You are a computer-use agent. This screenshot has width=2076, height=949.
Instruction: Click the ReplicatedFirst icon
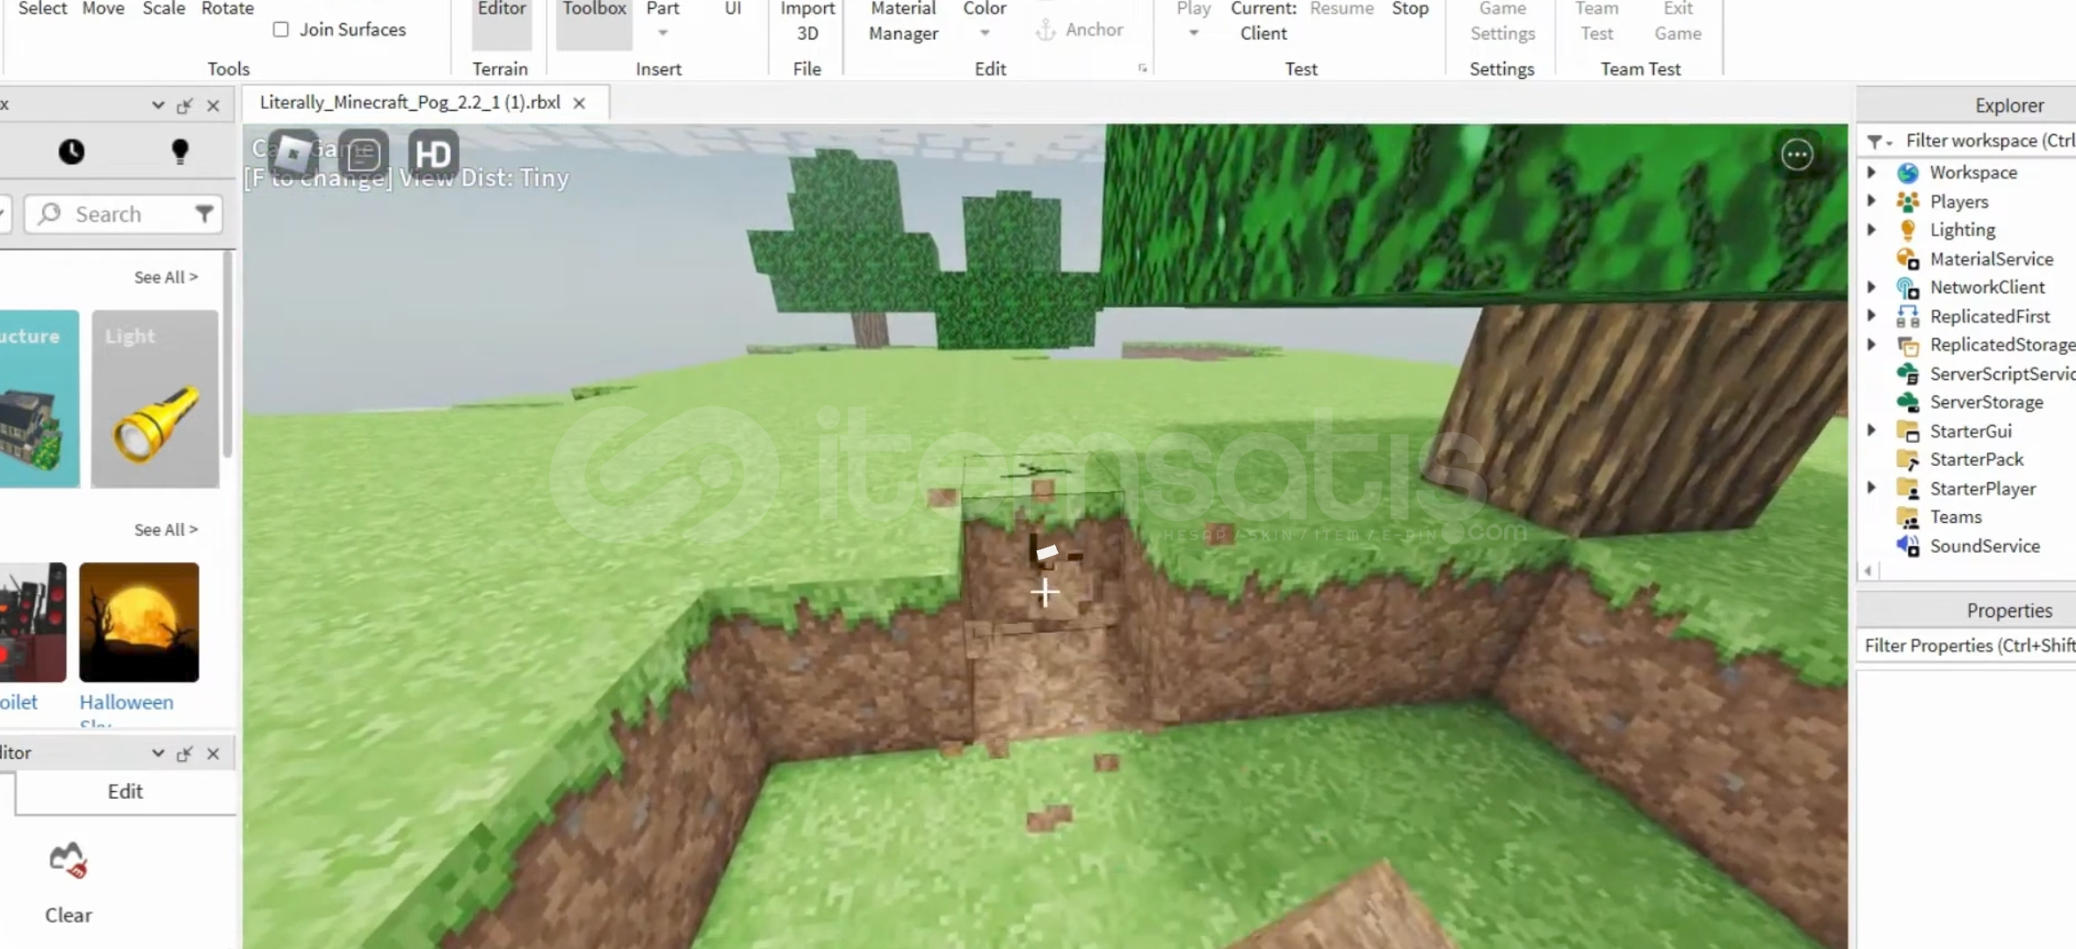click(x=1907, y=316)
